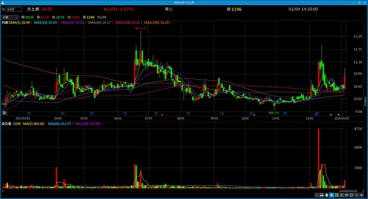
Task: Click the month marker right of 11/01
Action: [x=284, y=113]
